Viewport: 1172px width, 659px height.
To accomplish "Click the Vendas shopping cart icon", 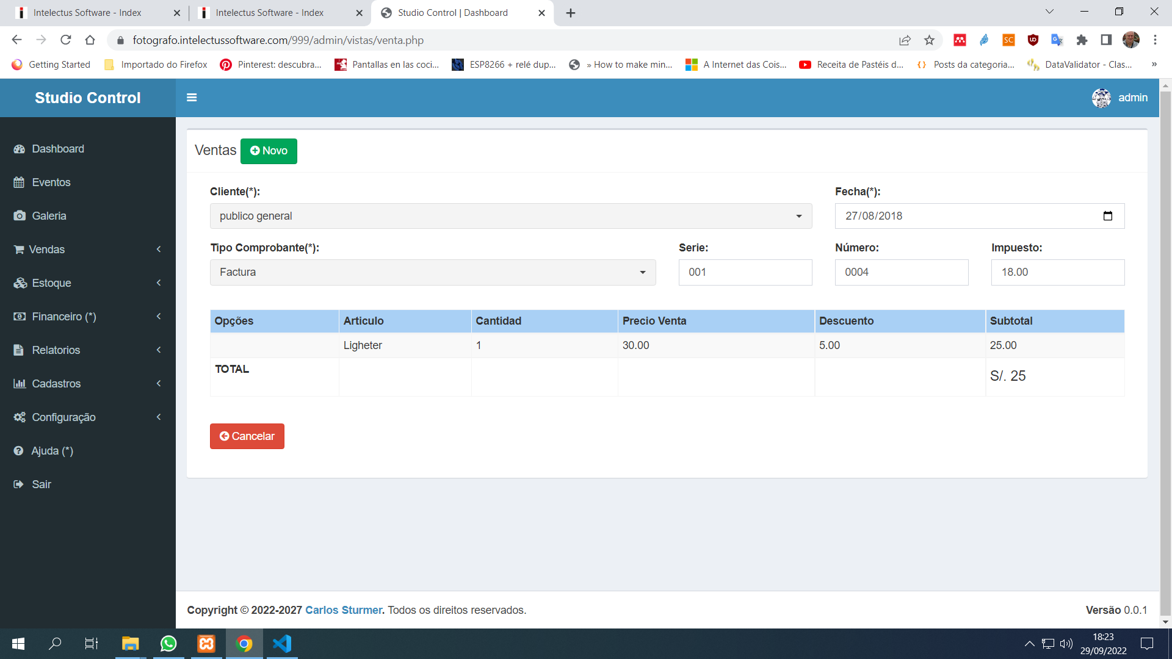I will (x=19, y=250).
